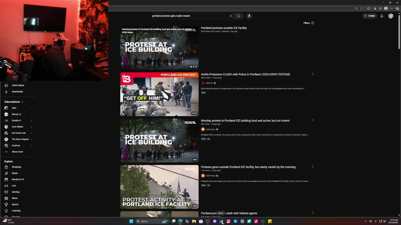Open Discord from the taskbar
Image resolution: width=401 pixels, height=225 pixels.
tap(215, 221)
